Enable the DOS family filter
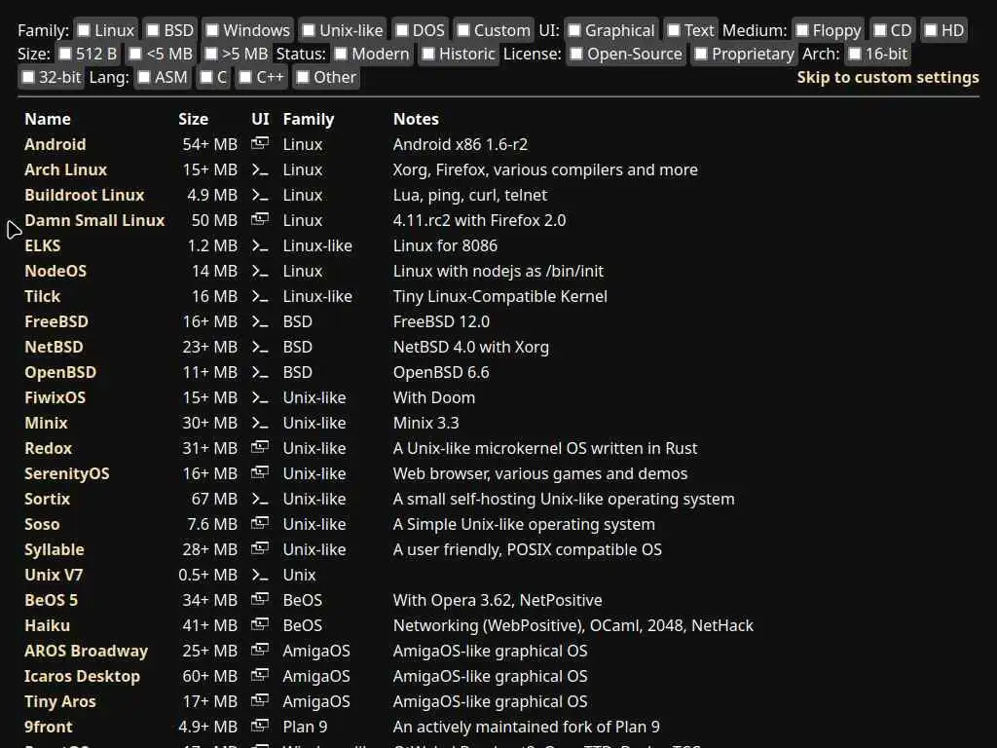The width and height of the screenshot is (997, 748). coord(402,30)
